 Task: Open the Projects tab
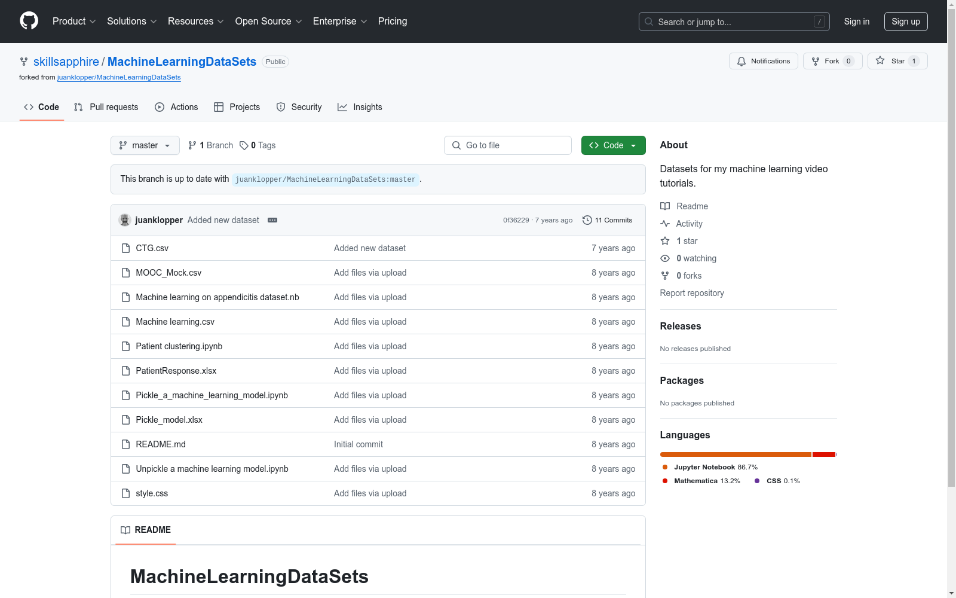coord(237,107)
